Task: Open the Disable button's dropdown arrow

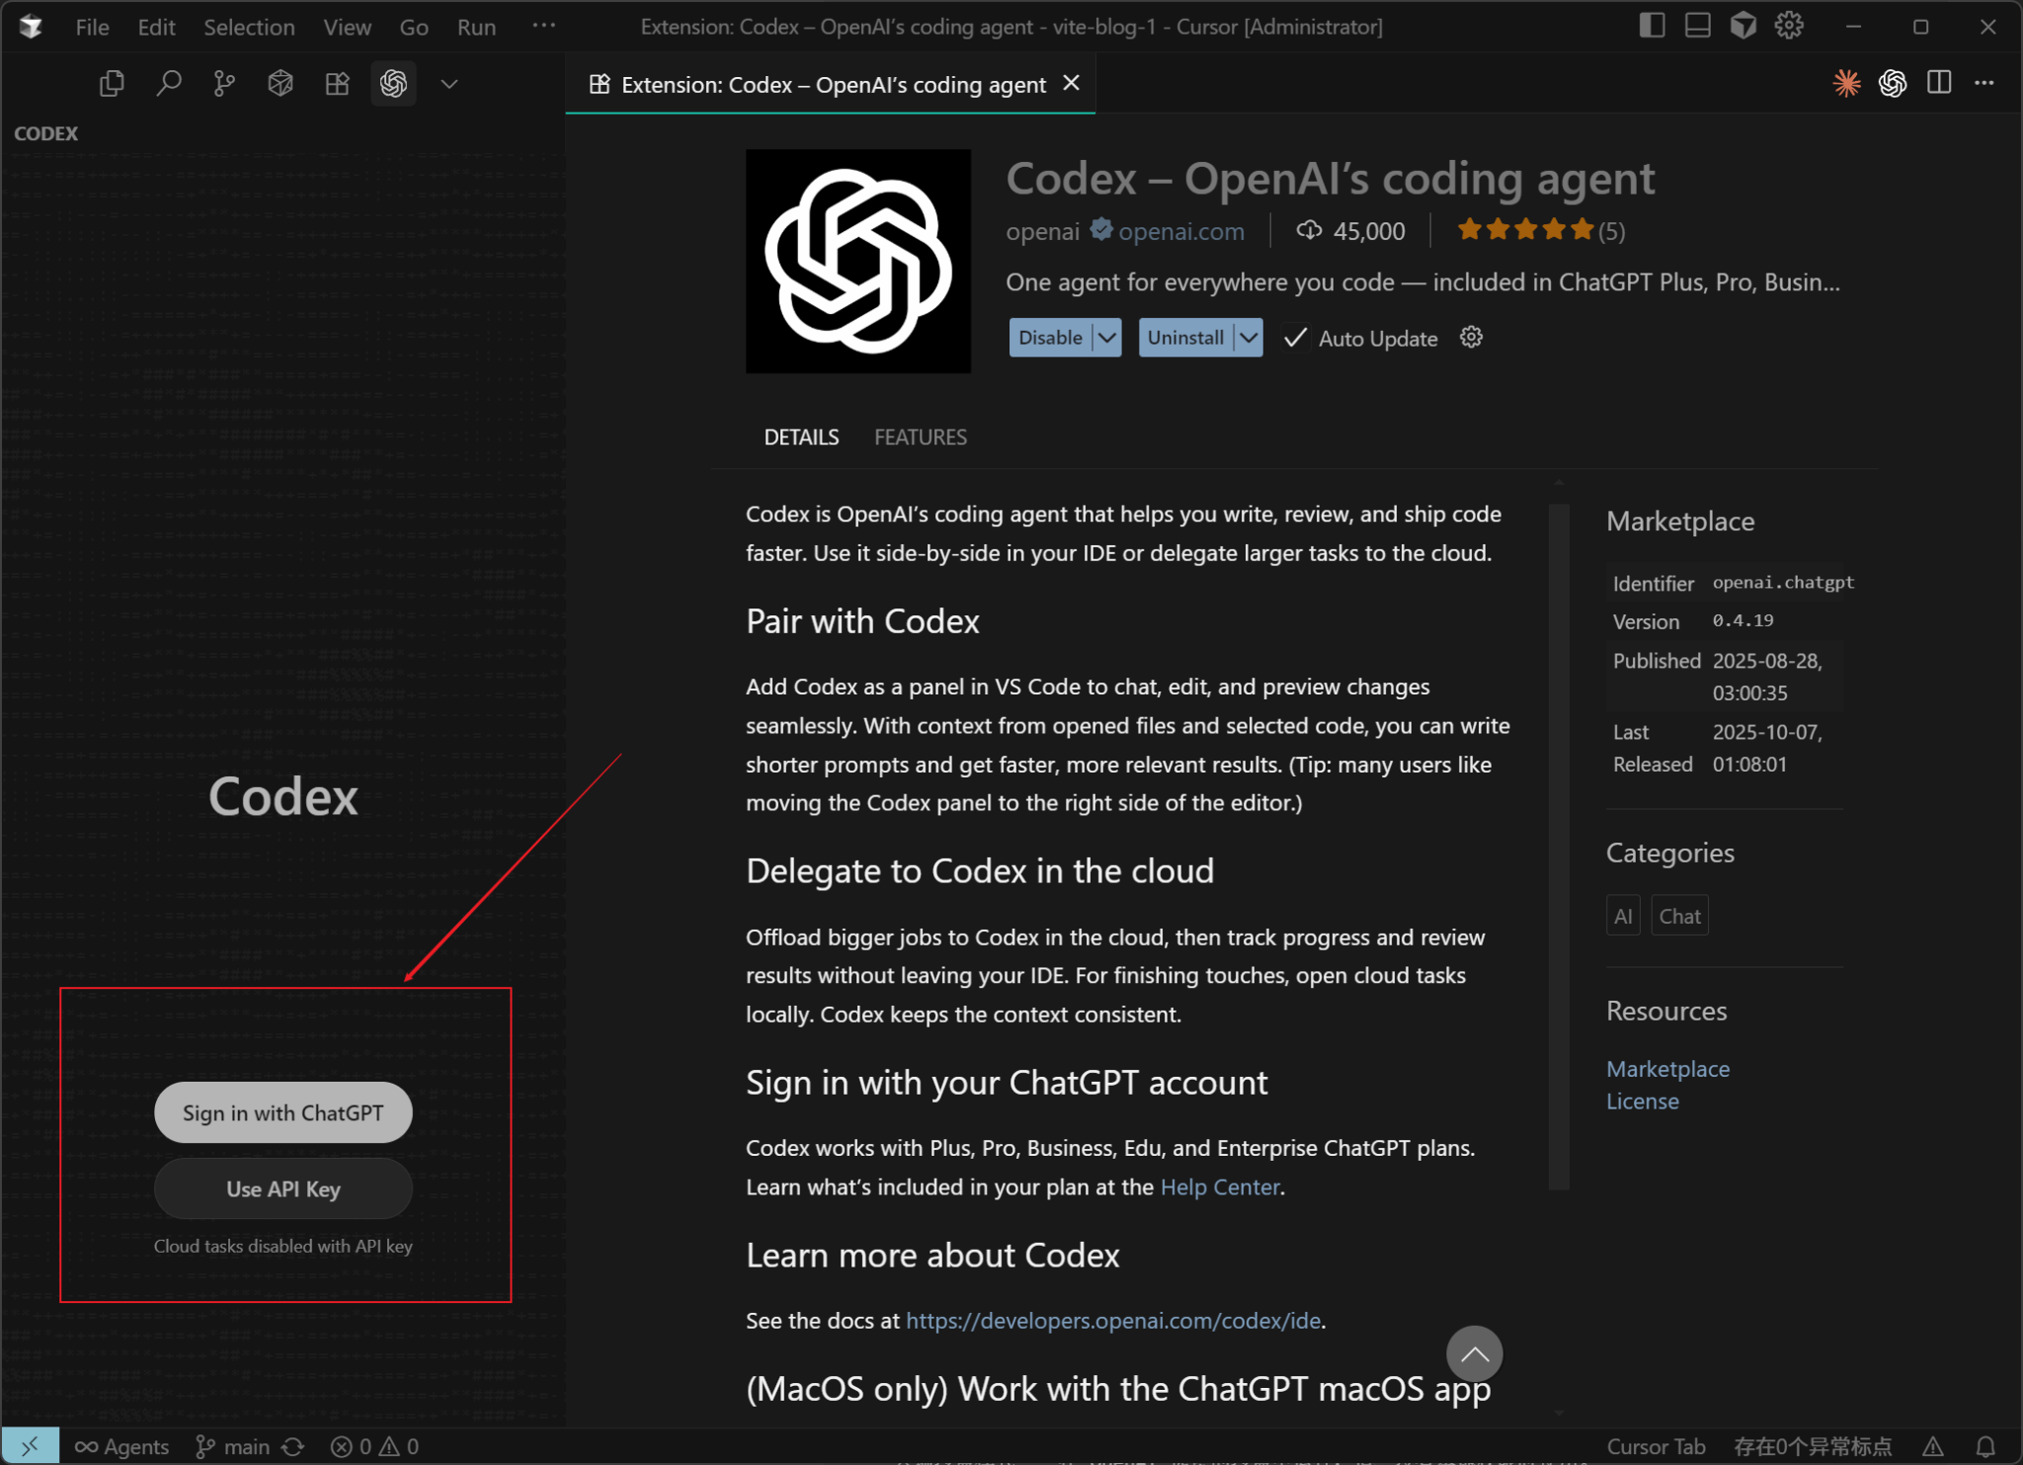Action: (x=1105, y=337)
